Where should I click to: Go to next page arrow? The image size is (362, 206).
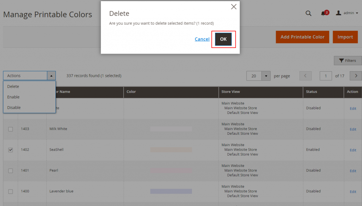click(356, 76)
